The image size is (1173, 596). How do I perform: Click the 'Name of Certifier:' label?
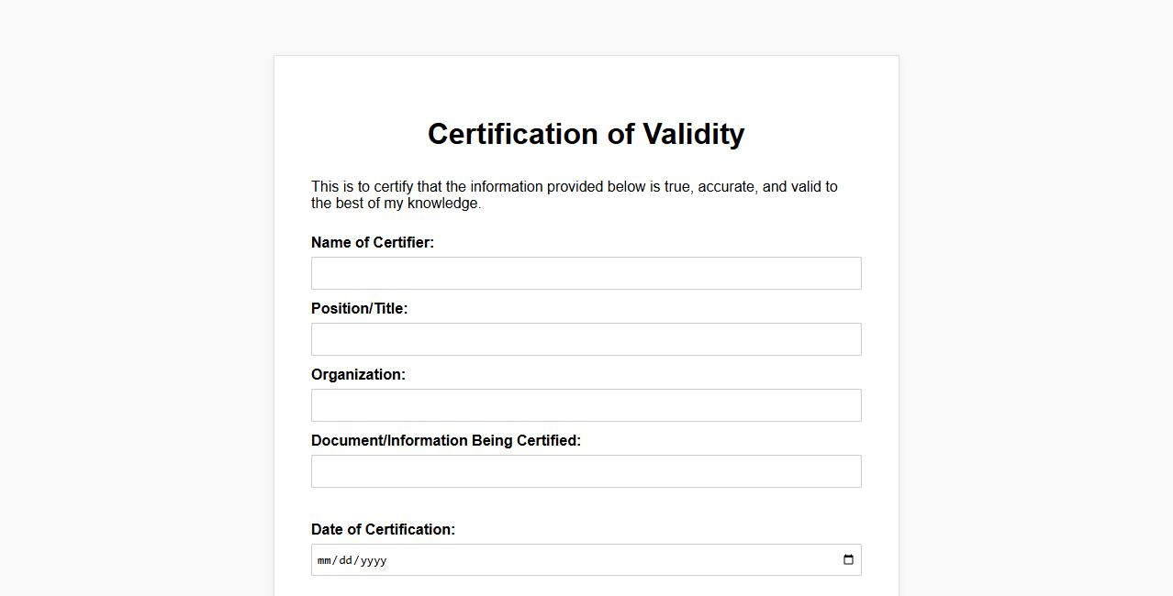coord(372,243)
